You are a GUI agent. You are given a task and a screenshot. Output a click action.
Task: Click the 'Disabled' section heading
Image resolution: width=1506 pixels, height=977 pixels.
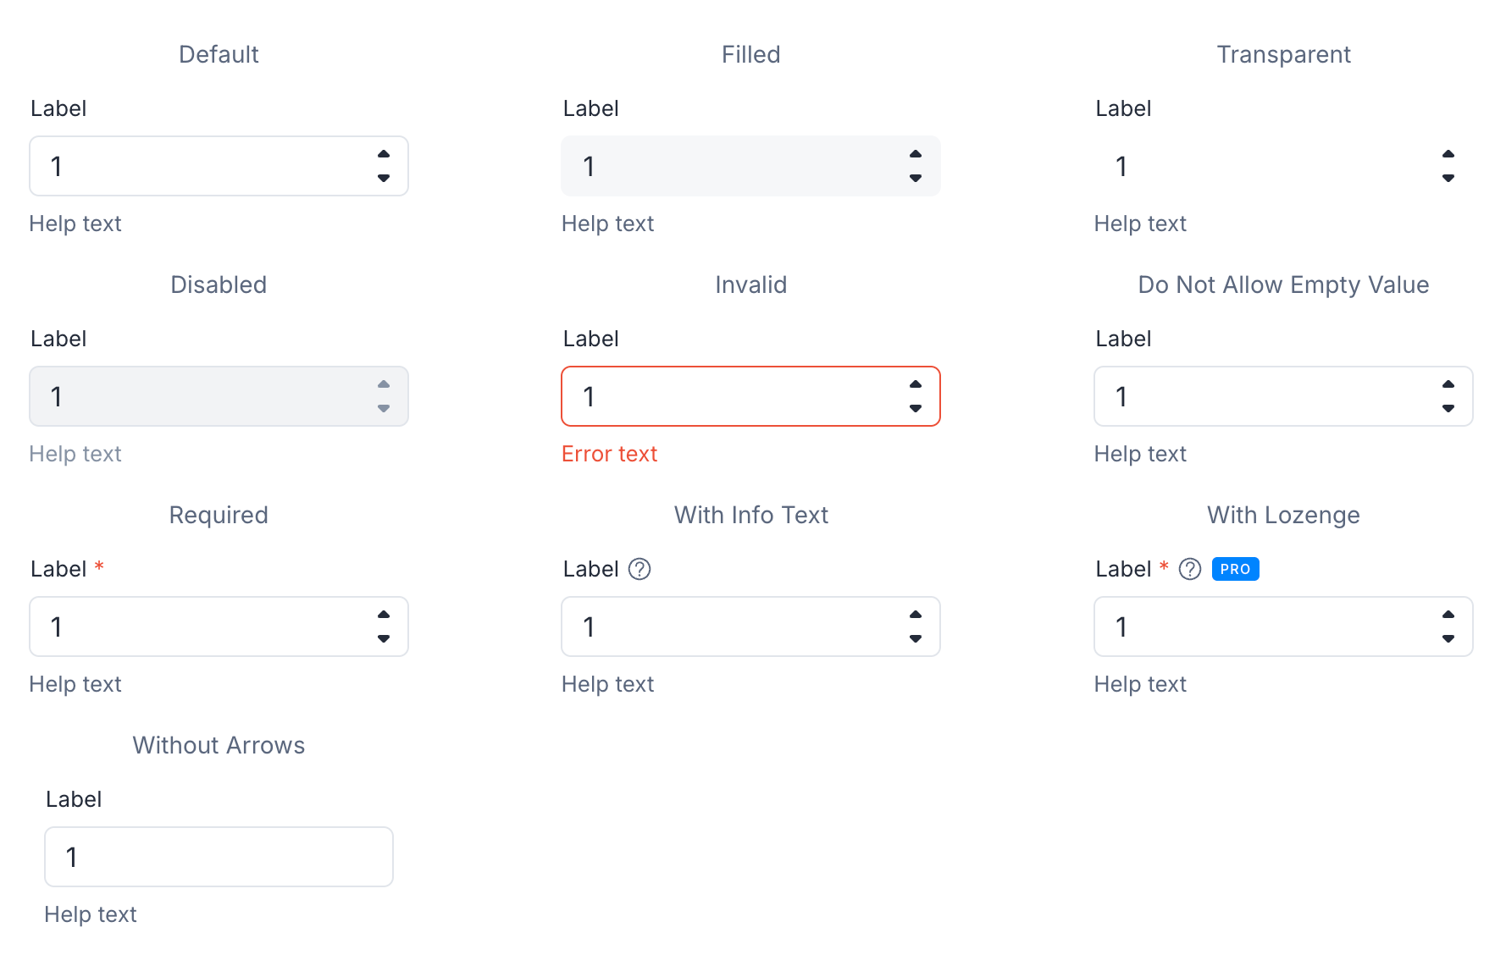[219, 284]
